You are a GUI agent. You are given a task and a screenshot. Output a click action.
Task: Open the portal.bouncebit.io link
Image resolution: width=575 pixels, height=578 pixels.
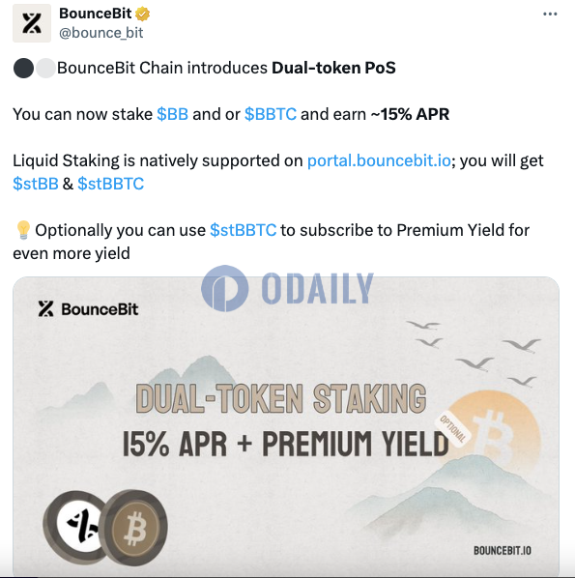point(379,160)
